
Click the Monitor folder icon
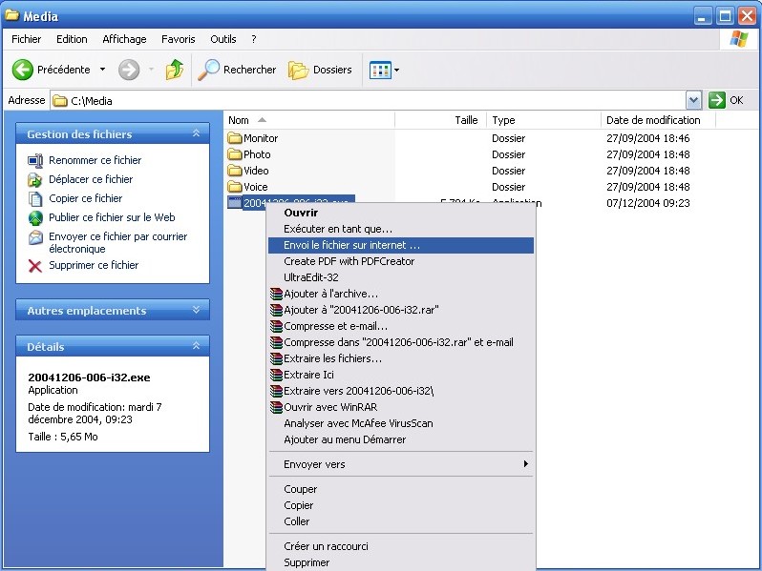(235, 138)
